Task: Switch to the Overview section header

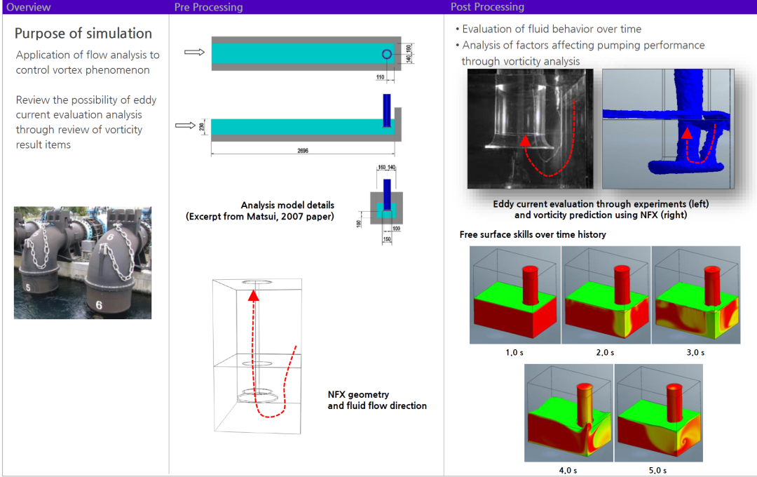Action: pyautogui.click(x=29, y=7)
